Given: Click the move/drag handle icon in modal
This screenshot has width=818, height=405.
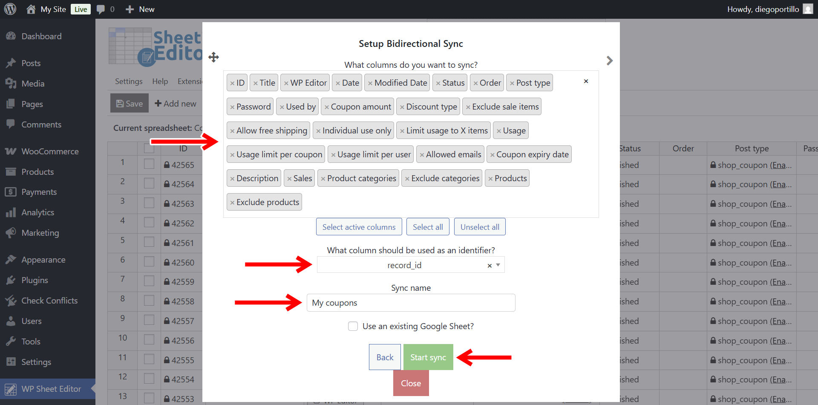Looking at the screenshot, I should click(x=213, y=57).
